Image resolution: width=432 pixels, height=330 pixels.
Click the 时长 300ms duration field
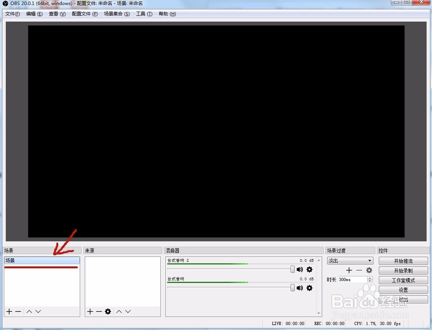pos(353,279)
